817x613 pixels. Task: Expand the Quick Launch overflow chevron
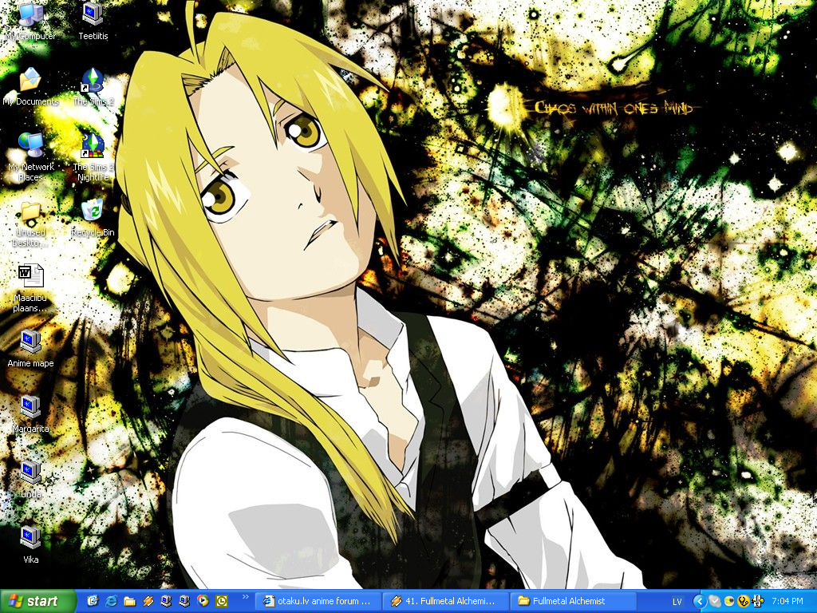tap(246, 597)
